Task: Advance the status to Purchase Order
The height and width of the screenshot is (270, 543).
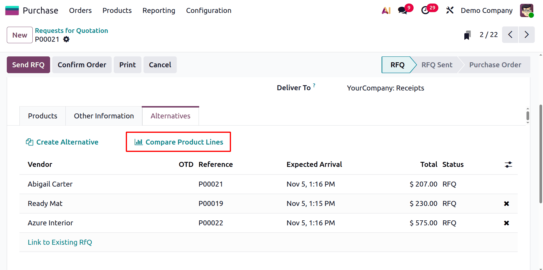Action: pos(495,65)
